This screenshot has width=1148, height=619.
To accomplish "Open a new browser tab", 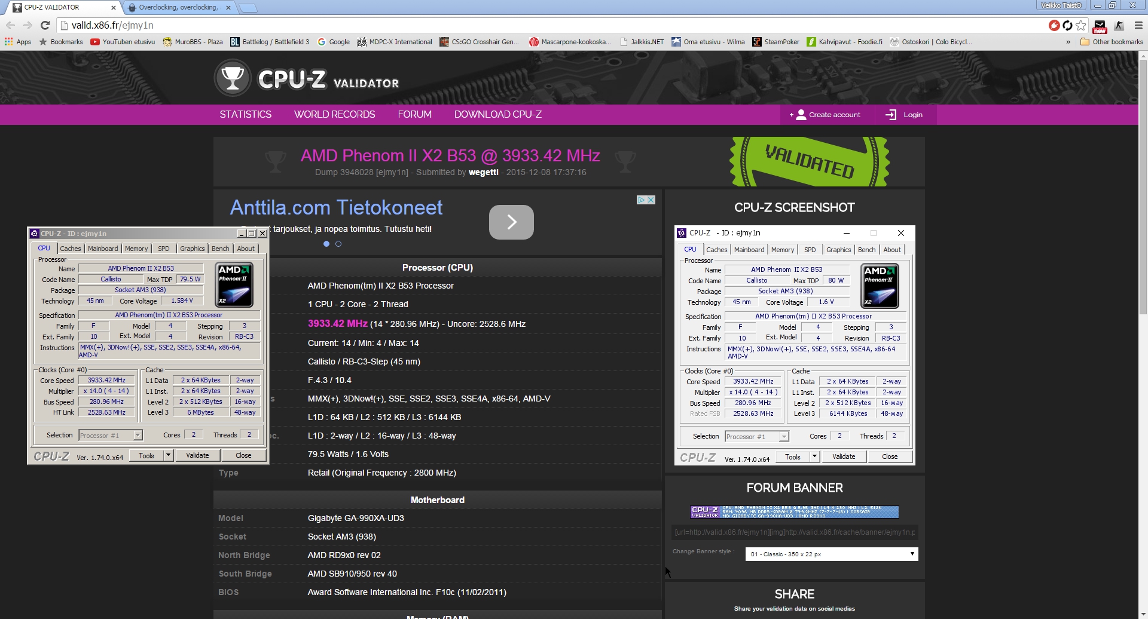I will click(x=248, y=8).
